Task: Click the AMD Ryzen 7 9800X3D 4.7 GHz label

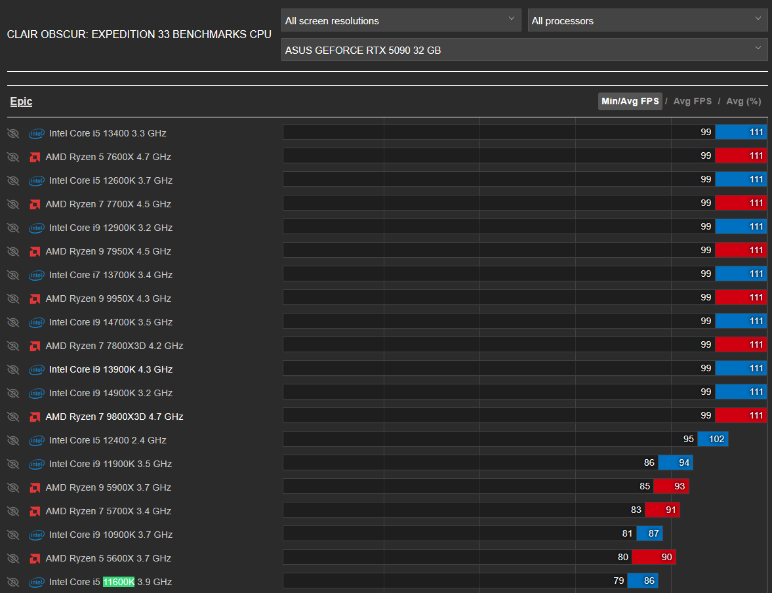Action: coord(114,417)
